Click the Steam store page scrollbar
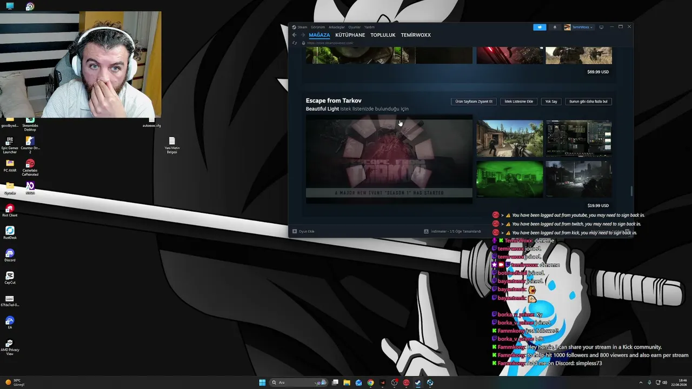This screenshot has width=692, height=389. [630, 191]
